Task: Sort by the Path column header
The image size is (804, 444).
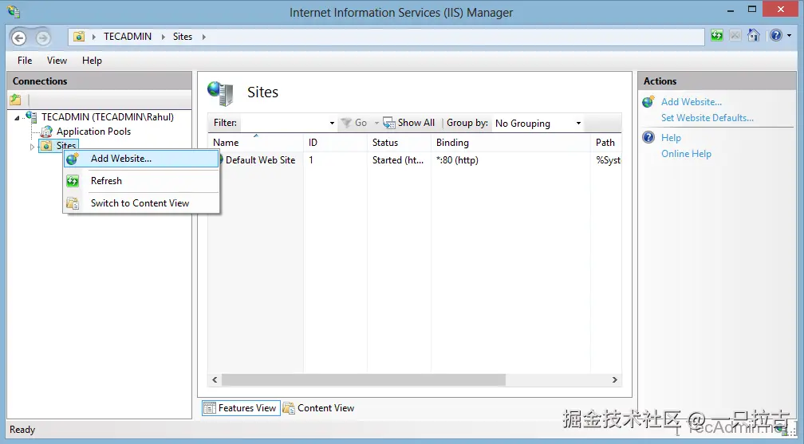Action: [606, 143]
